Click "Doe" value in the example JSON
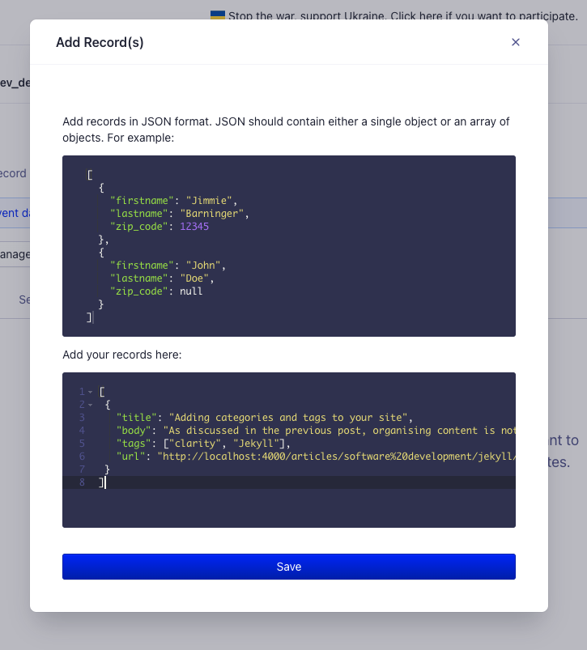 [x=194, y=278]
